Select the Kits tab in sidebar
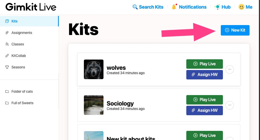Viewport: 260px width, 140px height. (x=14, y=21)
